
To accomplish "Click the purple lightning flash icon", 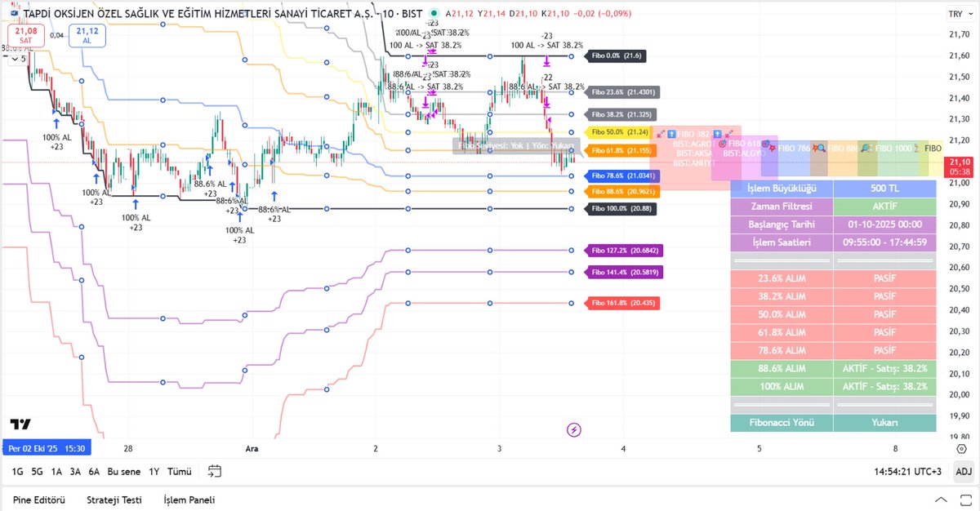I will click(x=574, y=429).
